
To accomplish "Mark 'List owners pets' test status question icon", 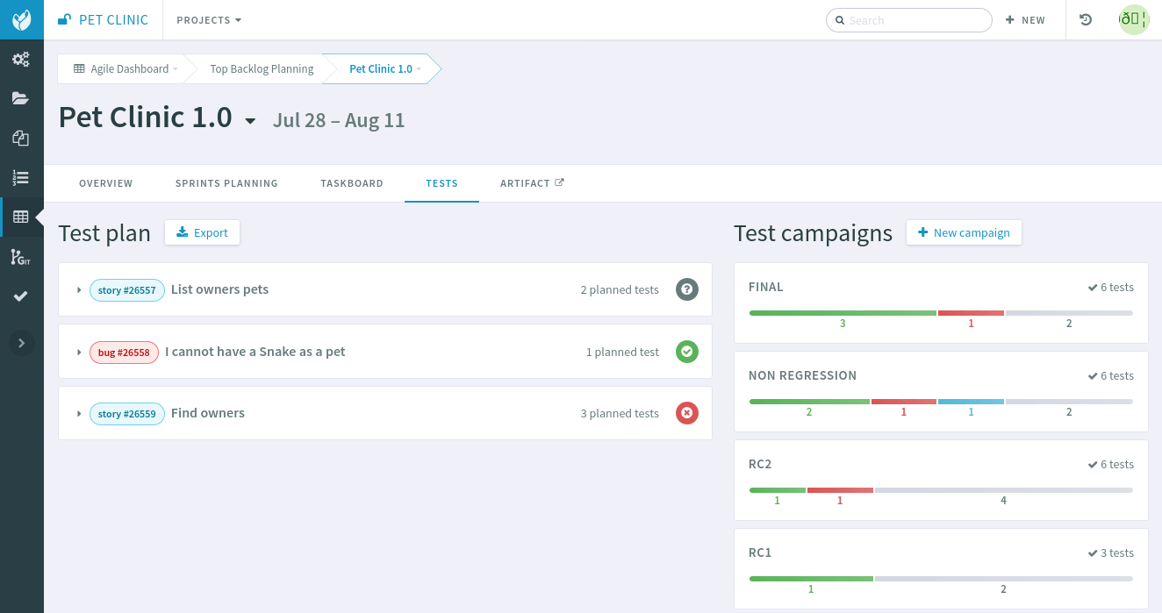I will 687,289.
